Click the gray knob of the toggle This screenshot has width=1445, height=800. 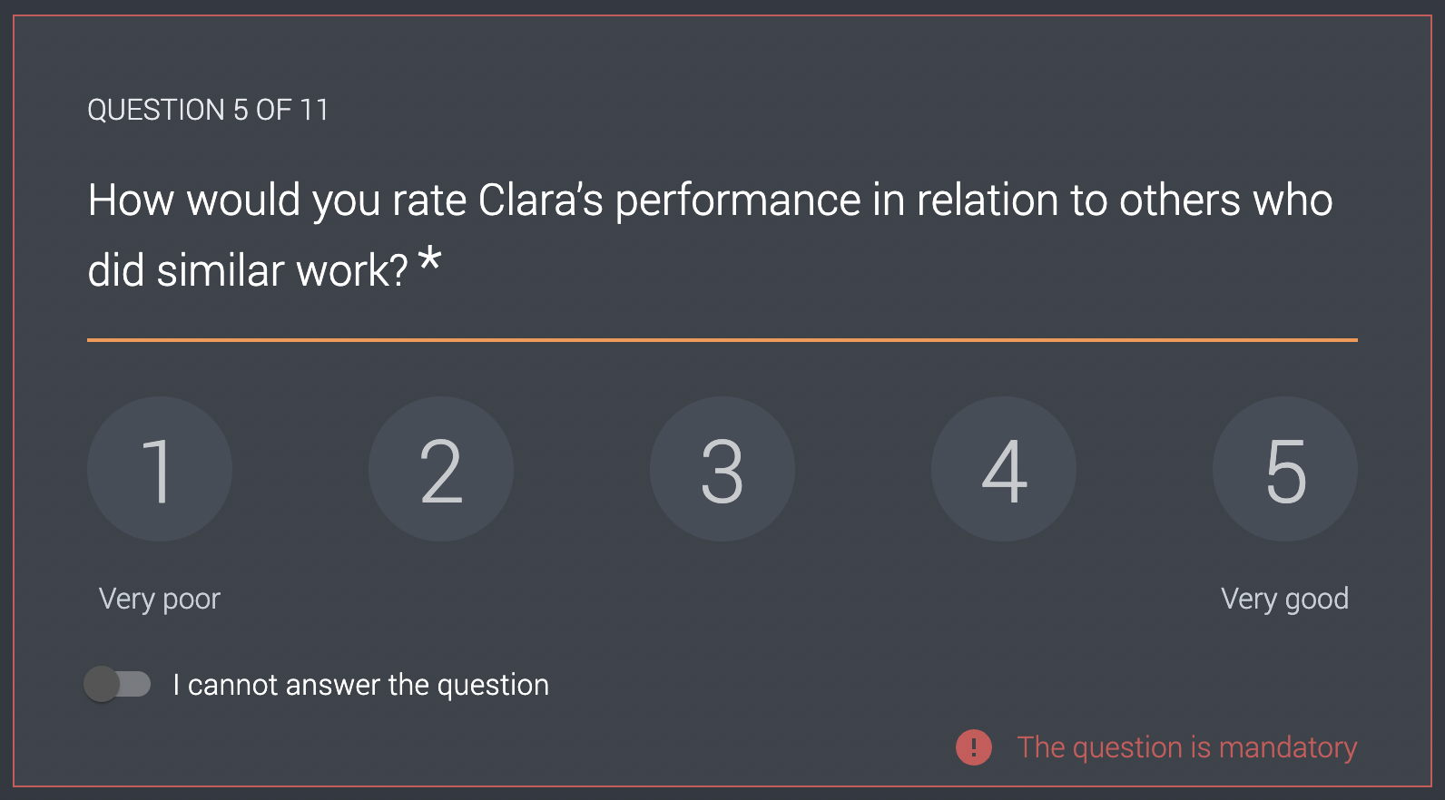102,684
